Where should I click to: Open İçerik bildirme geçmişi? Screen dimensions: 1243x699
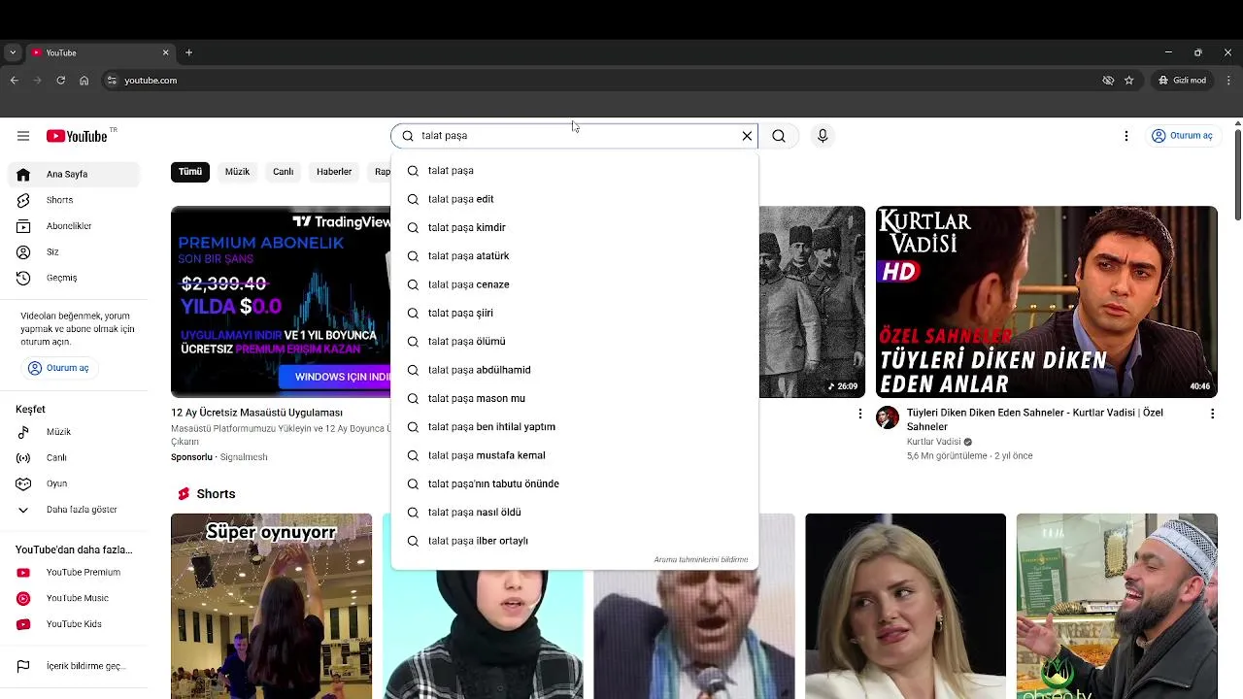(x=74, y=666)
